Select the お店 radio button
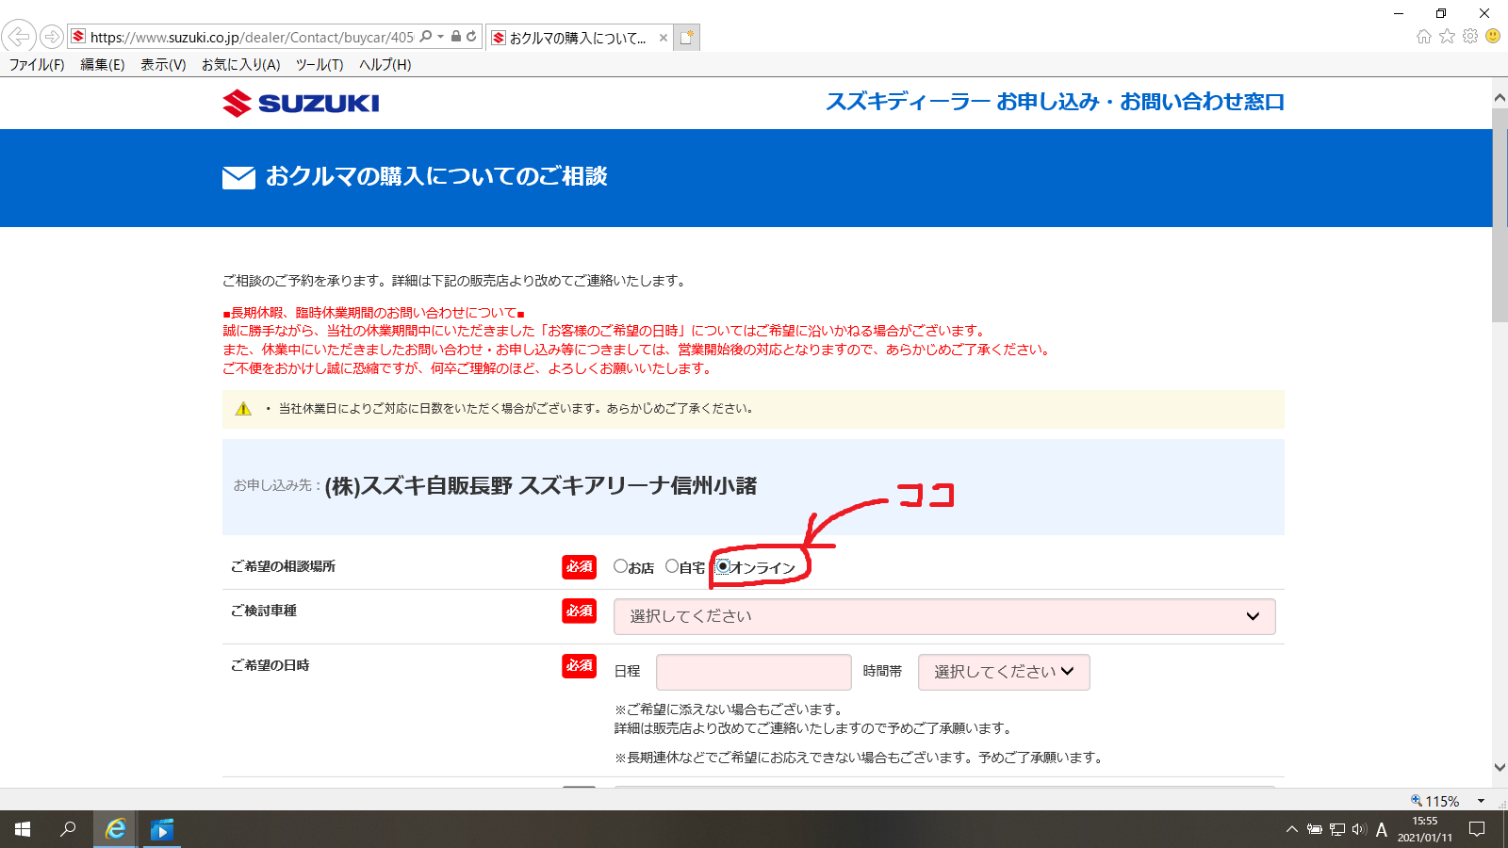The width and height of the screenshot is (1508, 848). click(620, 566)
